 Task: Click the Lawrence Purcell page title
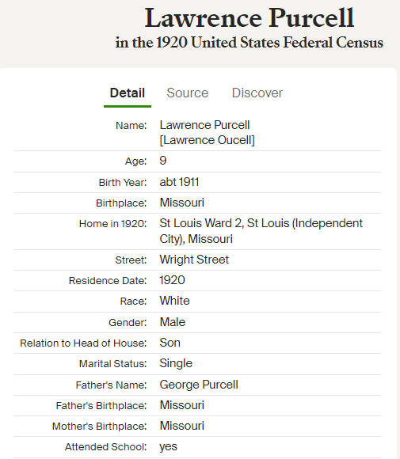click(x=250, y=18)
